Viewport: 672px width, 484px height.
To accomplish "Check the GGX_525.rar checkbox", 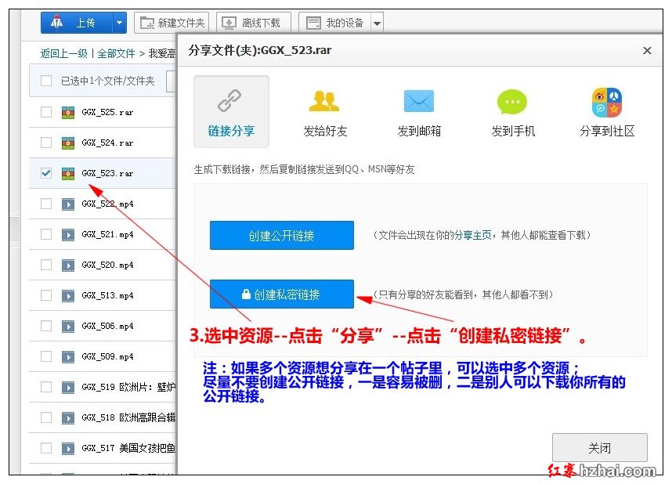I will tap(46, 112).
